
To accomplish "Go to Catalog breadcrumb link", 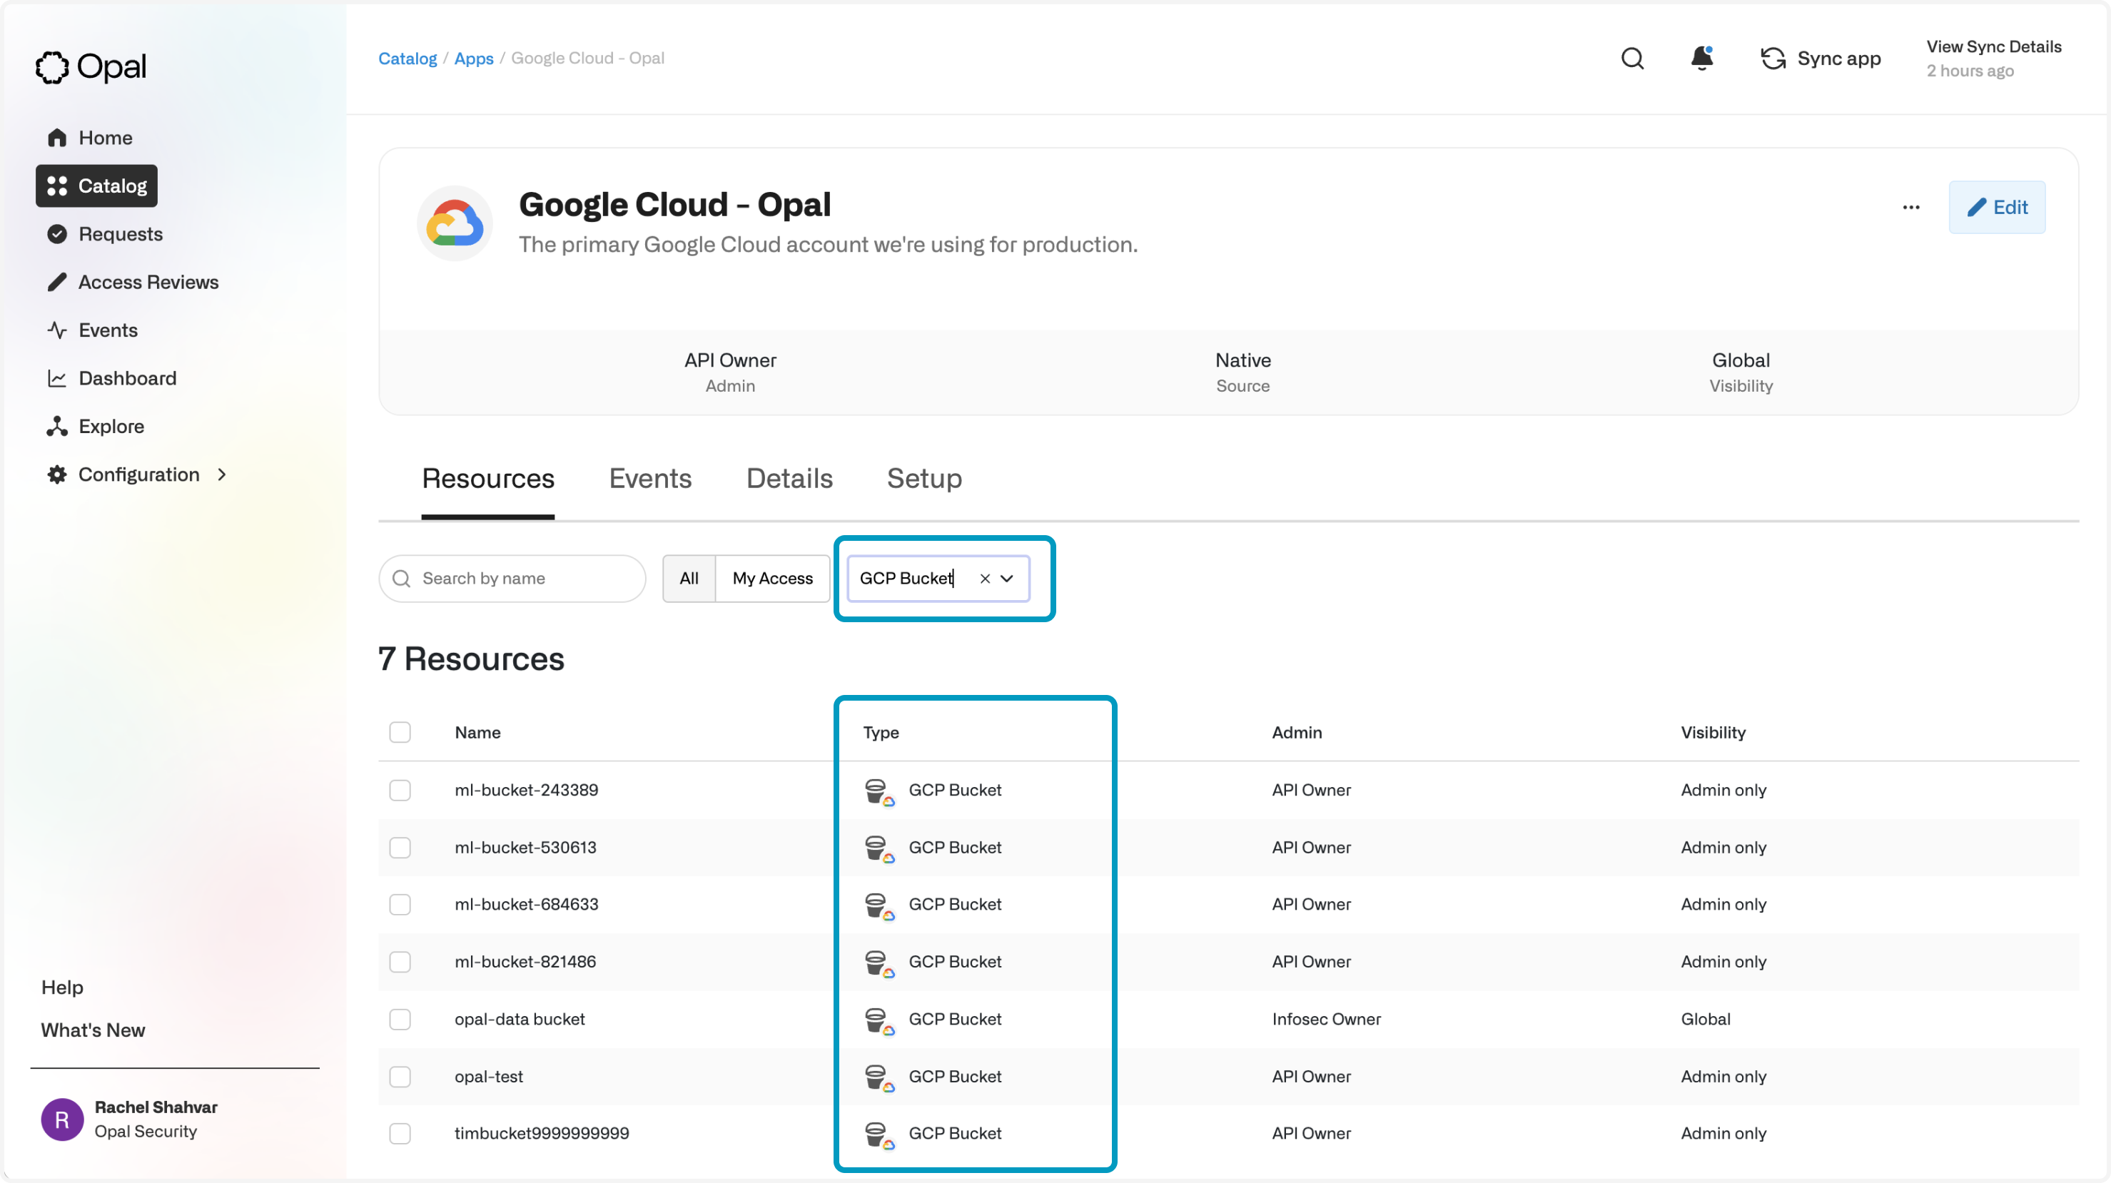I will [407, 59].
